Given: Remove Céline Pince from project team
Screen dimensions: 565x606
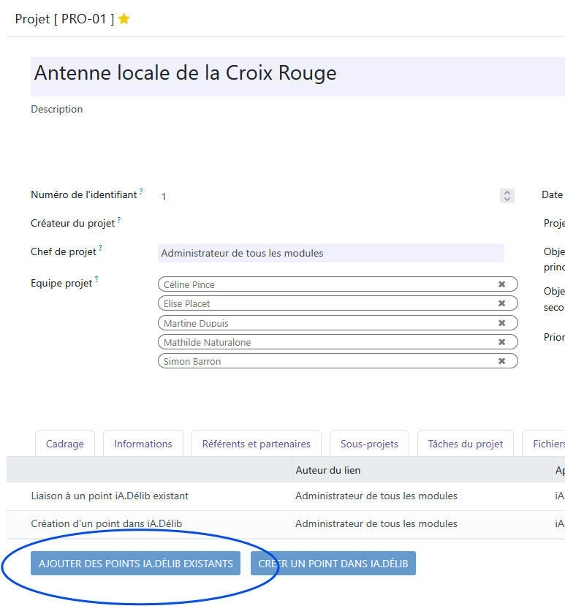Looking at the screenshot, I should click(x=501, y=284).
